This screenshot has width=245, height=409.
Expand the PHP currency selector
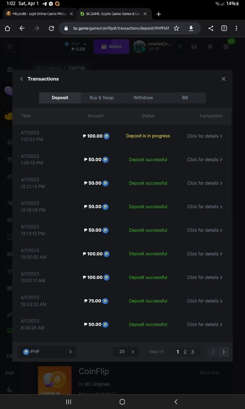[x=47, y=352]
